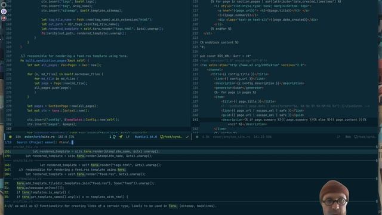Click the fs::write(out_path line in left pane
The height and width of the screenshot is (215, 382).
point(84,33)
